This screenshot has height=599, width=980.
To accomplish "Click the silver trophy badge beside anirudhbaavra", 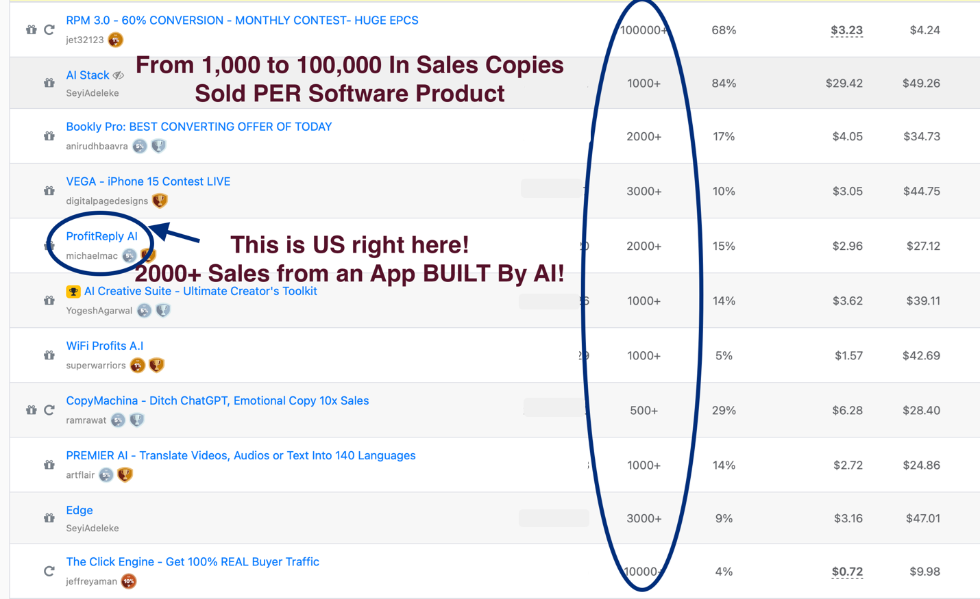I will coord(158,146).
